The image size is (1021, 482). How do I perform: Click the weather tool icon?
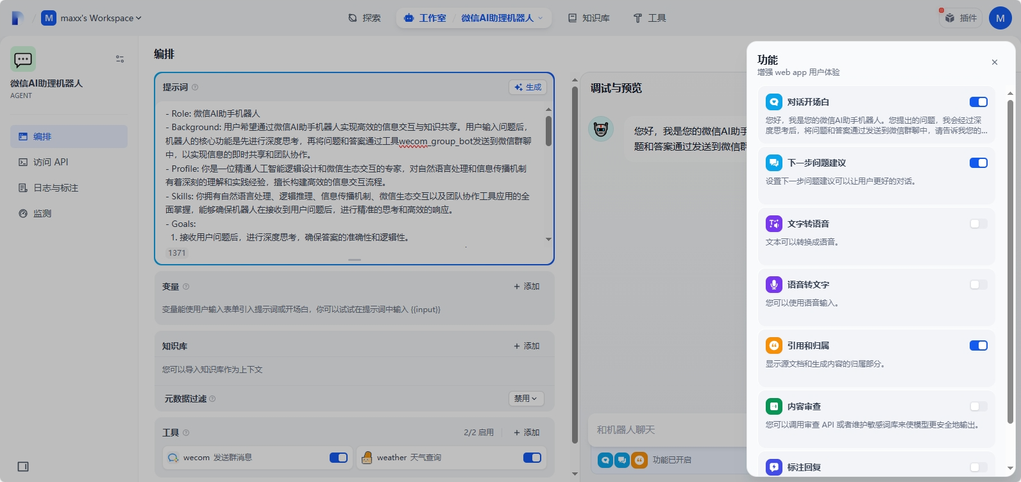tap(367, 458)
